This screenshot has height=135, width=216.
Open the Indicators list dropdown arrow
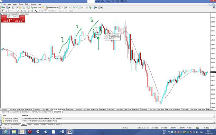coord(92,8)
